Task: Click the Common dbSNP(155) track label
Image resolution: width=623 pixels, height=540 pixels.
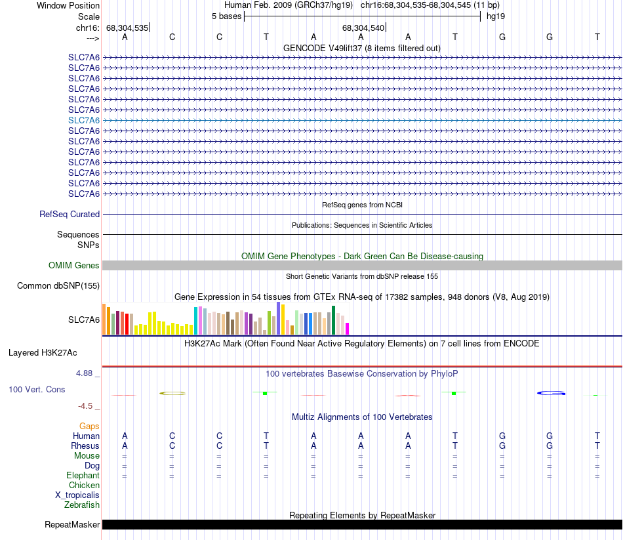Action: 58,285
